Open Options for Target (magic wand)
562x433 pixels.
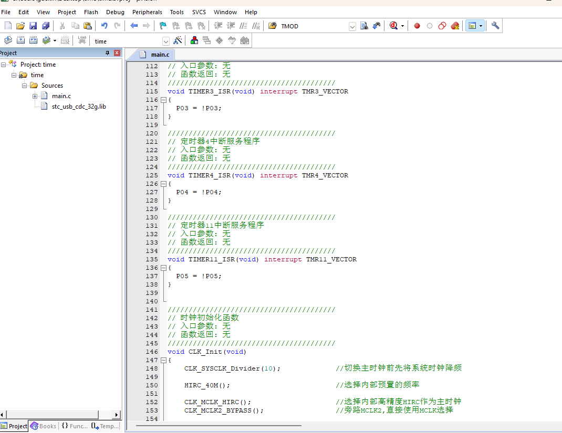178,40
